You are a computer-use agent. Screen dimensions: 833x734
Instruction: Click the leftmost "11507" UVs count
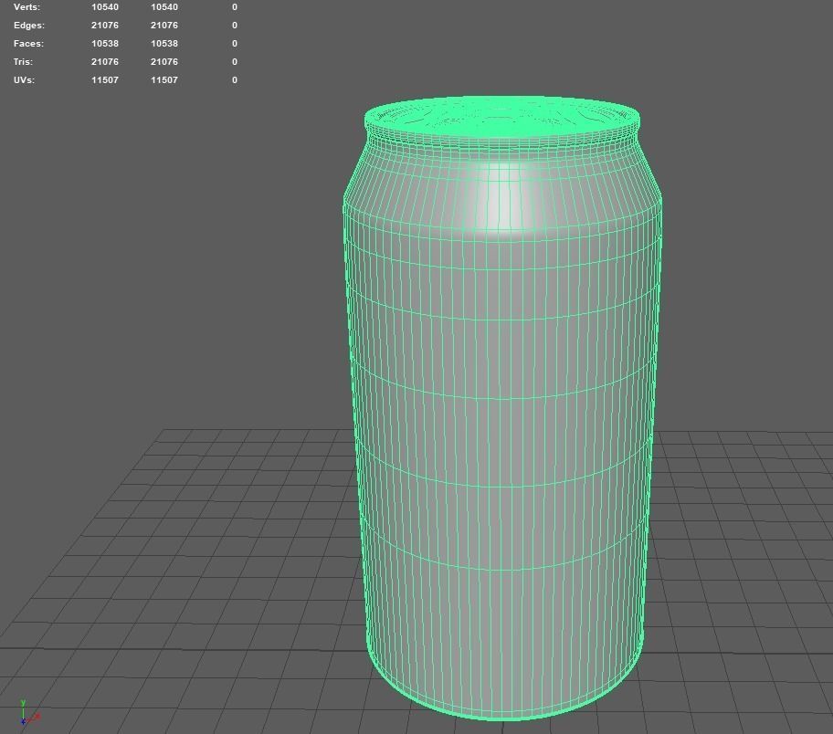[x=105, y=79]
